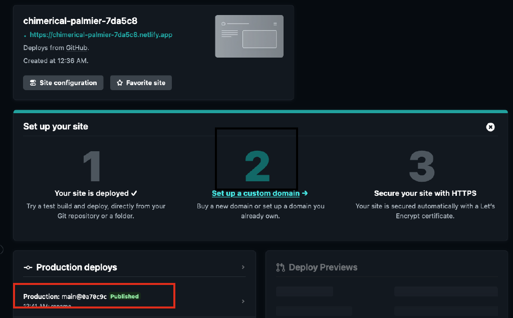Image resolution: width=513 pixels, height=318 pixels.
Task: Click the Site configuration button
Action: (63, 83)
